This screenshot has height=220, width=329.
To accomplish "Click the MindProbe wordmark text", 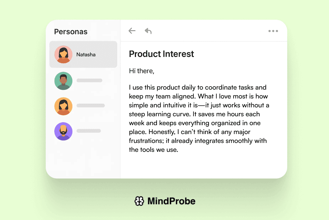I will tap(171, 201).
